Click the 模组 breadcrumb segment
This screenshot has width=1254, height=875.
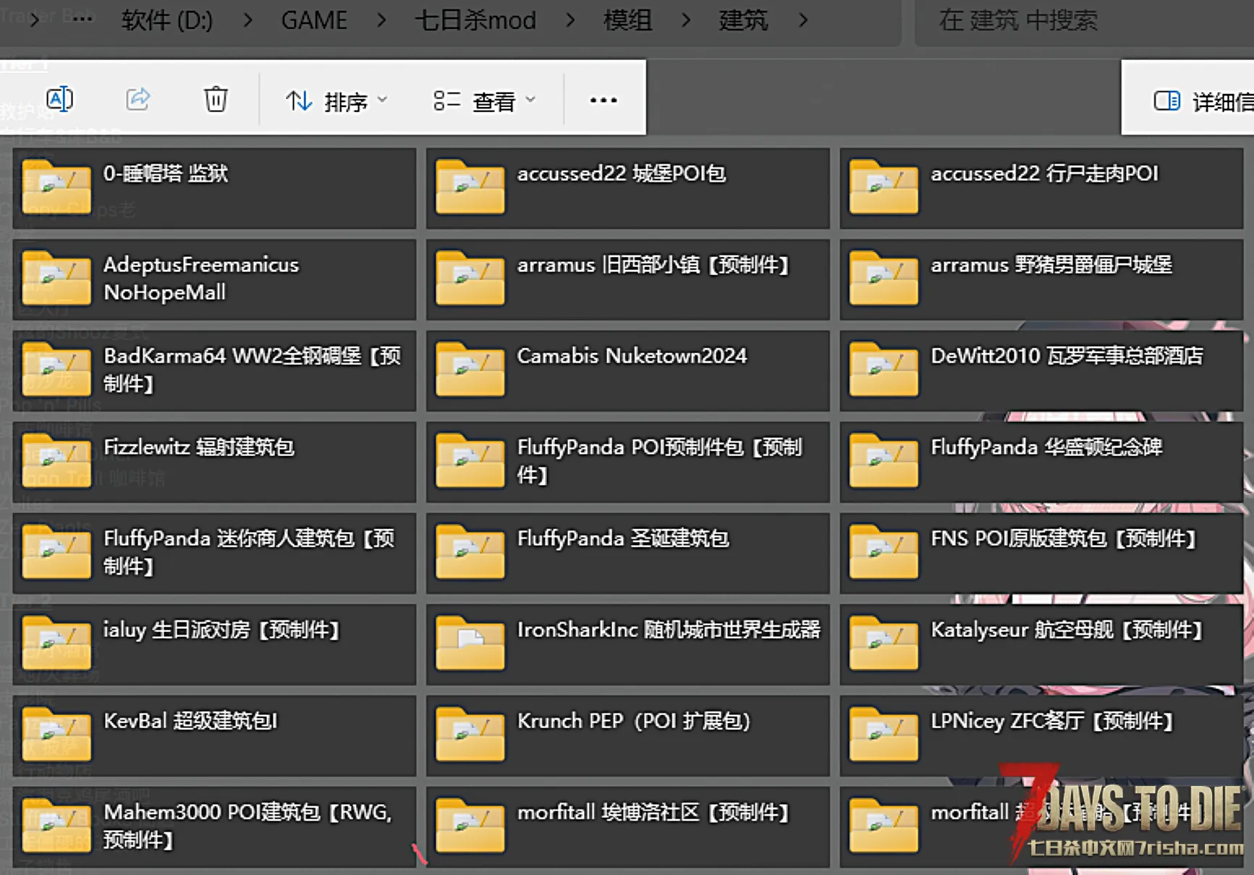coord(627,20)
